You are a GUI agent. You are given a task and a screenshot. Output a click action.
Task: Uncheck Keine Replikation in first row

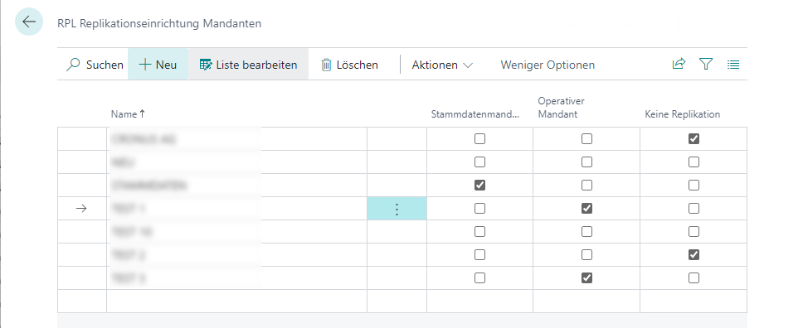[694, 138]
